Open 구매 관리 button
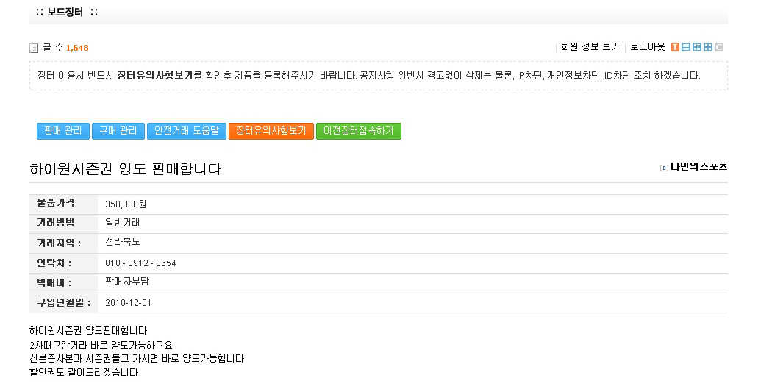 (118, 131)
